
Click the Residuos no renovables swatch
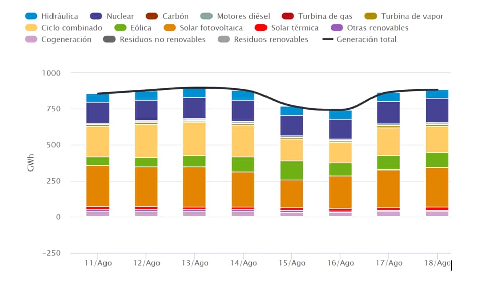tap(109, 39)
